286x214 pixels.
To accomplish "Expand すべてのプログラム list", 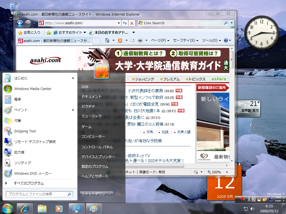I will click(39, 183).
